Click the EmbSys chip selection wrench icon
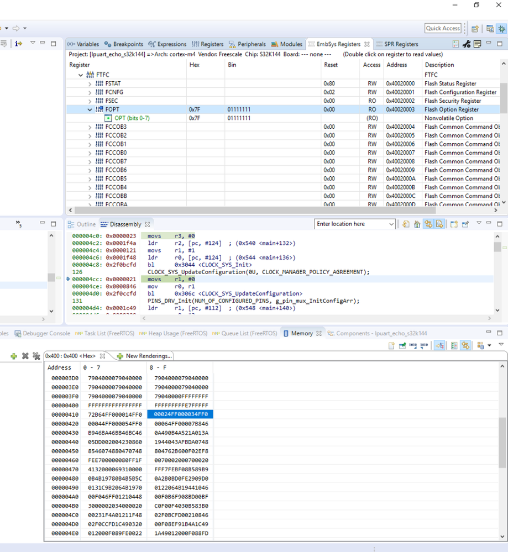The height and width of the screenshot is (552, 508). 467,44
